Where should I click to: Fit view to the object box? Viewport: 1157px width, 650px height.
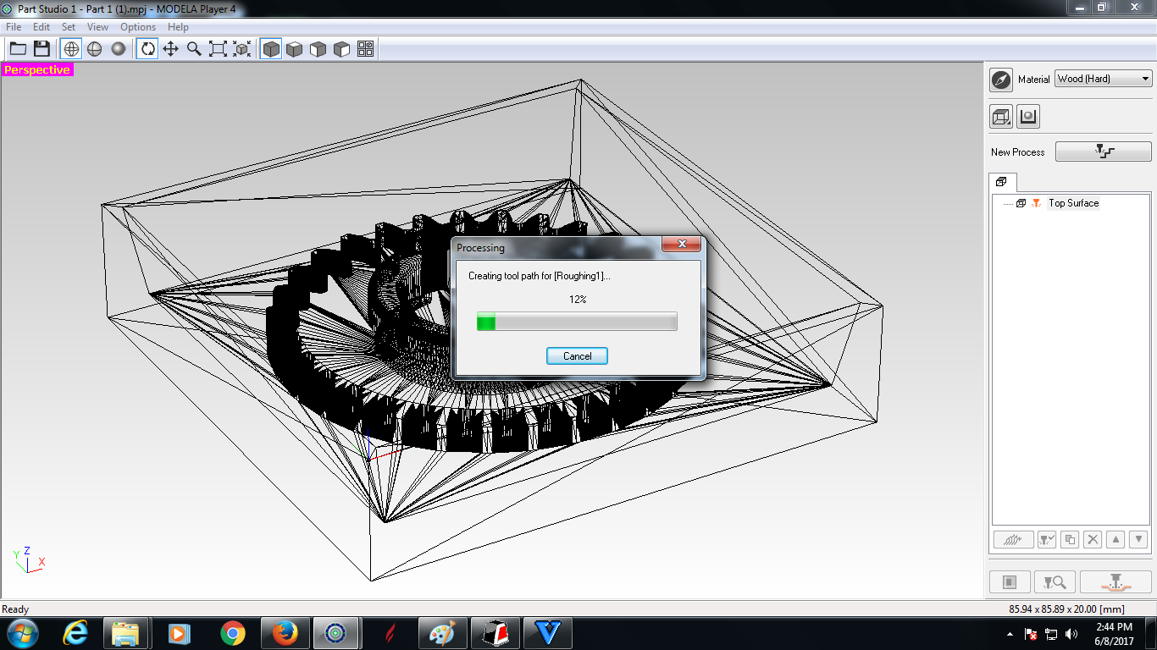pyautogui.click(x=242, y=49)
